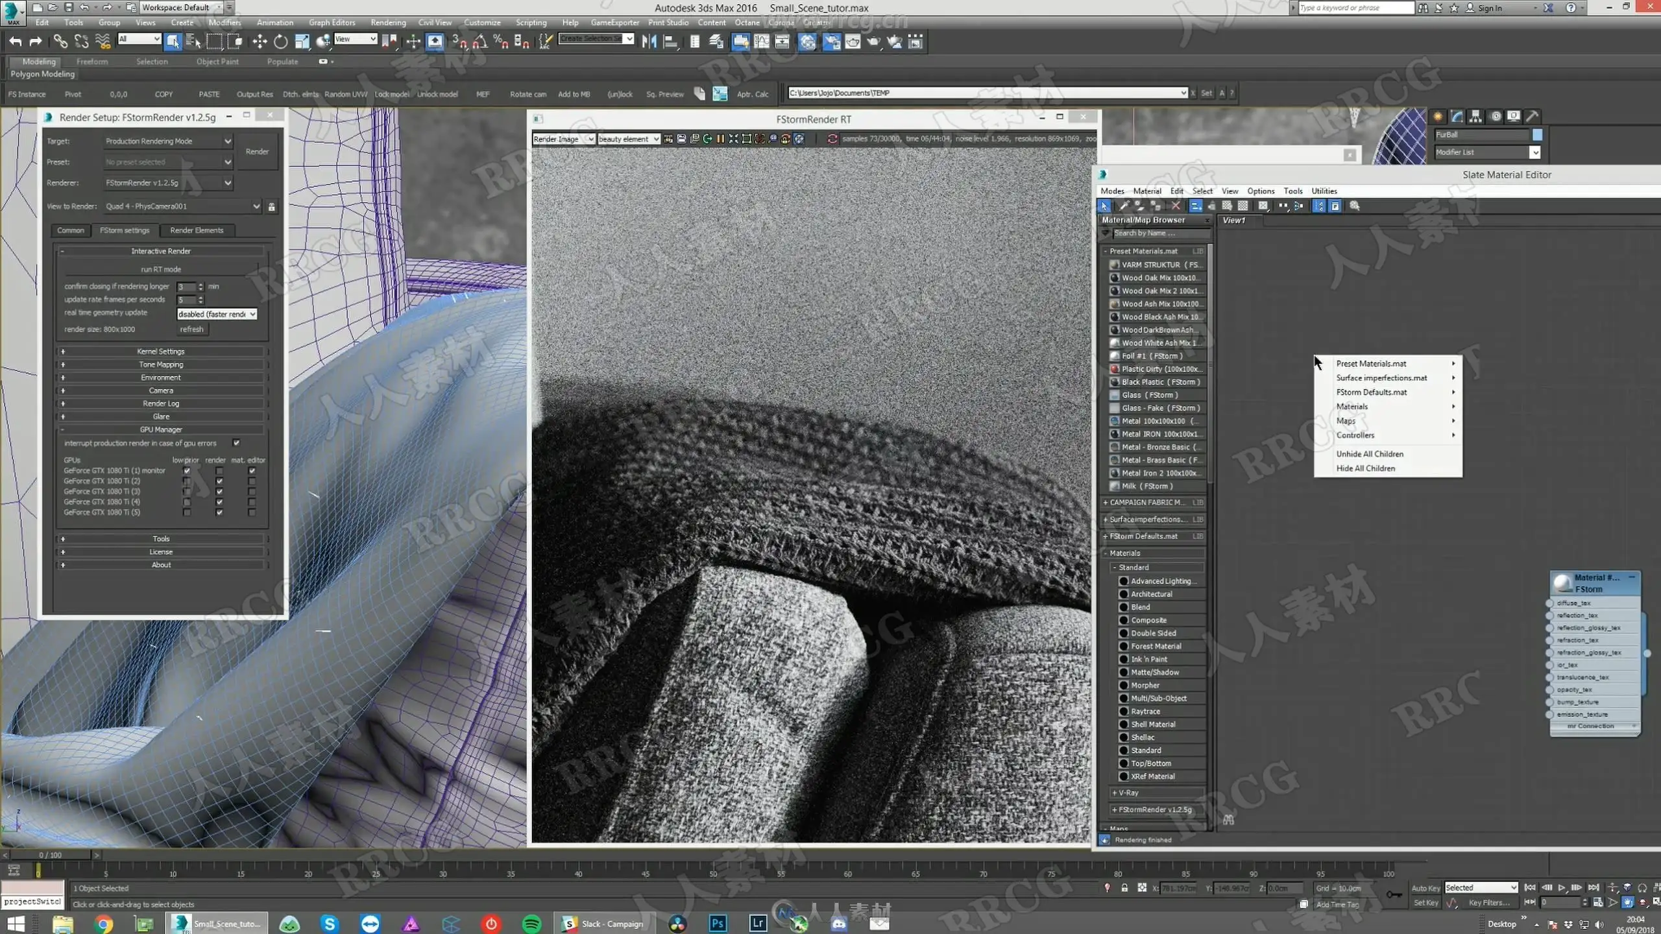Image resolution: width=1661 pixels, height=934 pixels.
Task: Open the beauty element dropdown
Action: (x=628, y=139)
